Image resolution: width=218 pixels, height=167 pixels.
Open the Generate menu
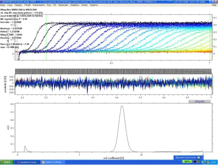pyautogui.click(x=63, y=5)
